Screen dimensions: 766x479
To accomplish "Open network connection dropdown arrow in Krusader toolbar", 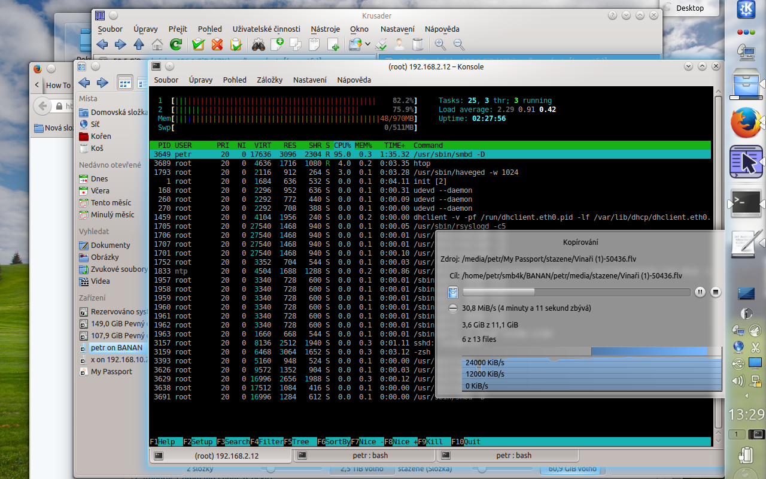I will pos(367,44).
